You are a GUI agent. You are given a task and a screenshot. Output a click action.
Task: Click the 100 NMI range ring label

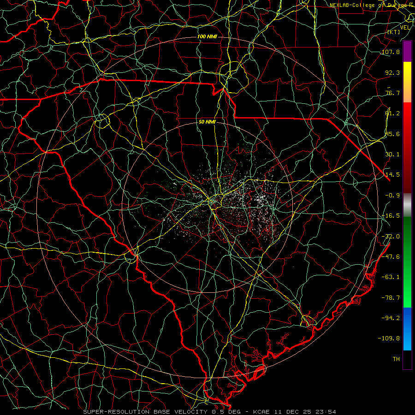tap(207, 36)
